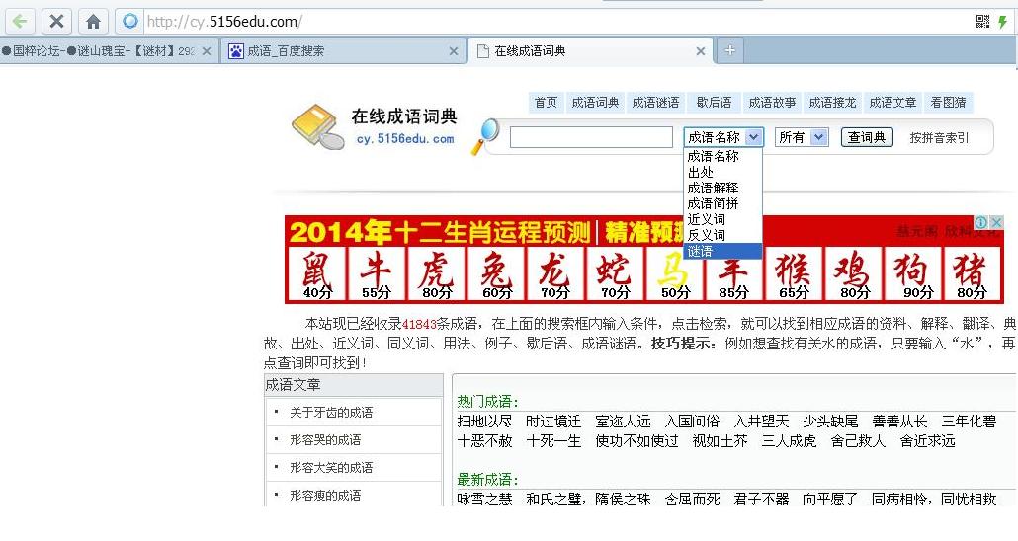1018x541 pixels.
Task: Open the 按拼音索引 link
Action: (939, 137)
